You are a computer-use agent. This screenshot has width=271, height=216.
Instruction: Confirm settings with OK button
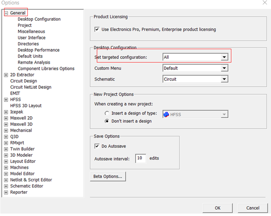217,208
